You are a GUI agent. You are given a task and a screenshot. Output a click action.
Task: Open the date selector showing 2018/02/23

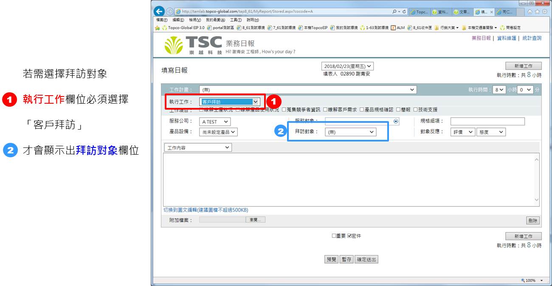coord(347,66)
